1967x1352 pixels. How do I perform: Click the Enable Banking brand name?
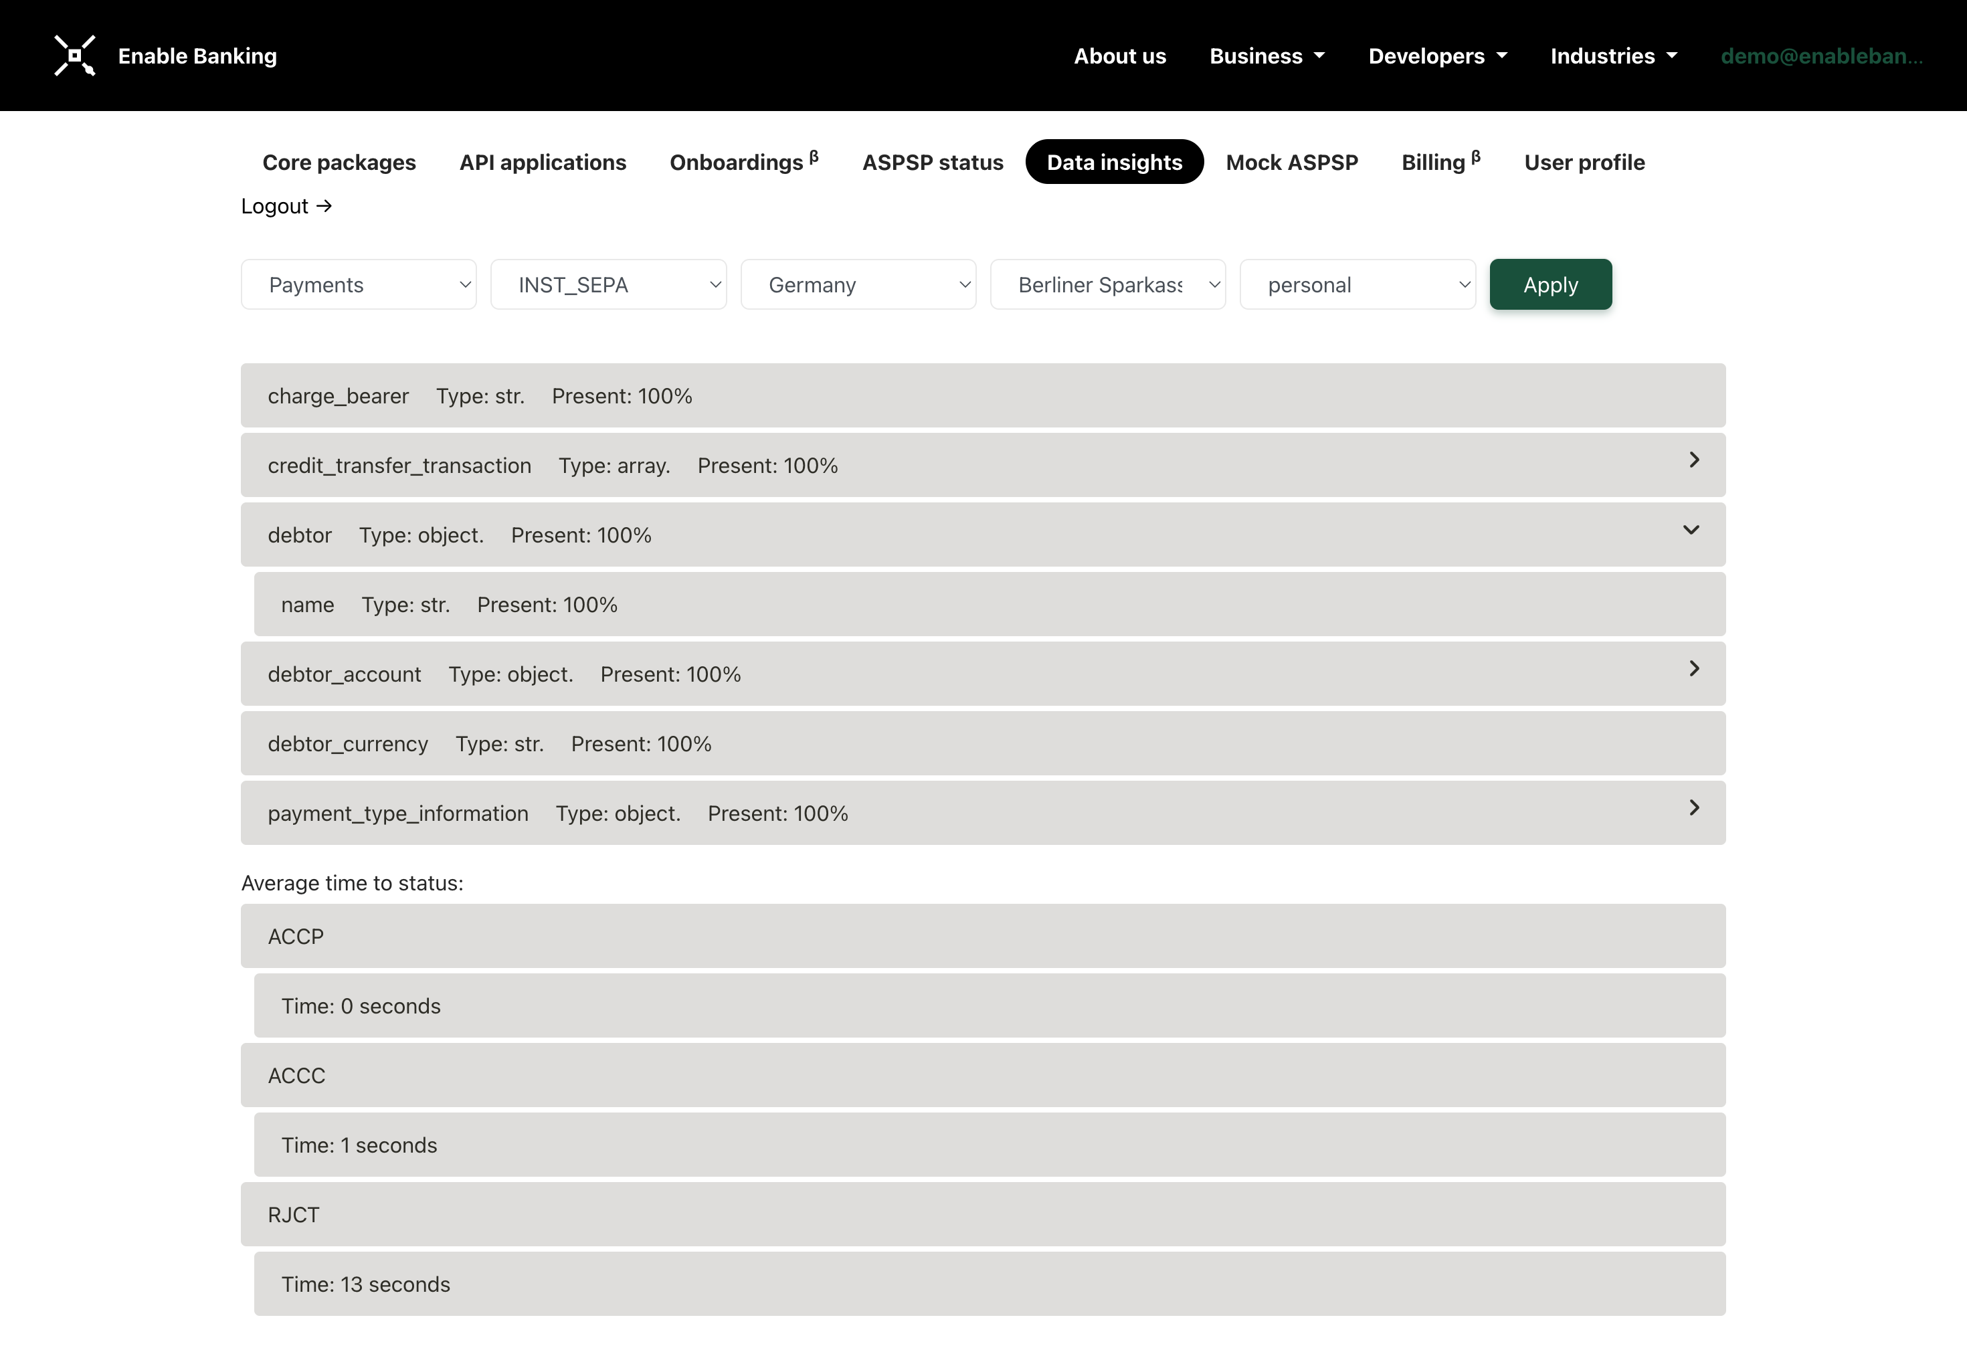tap(197, 56)
